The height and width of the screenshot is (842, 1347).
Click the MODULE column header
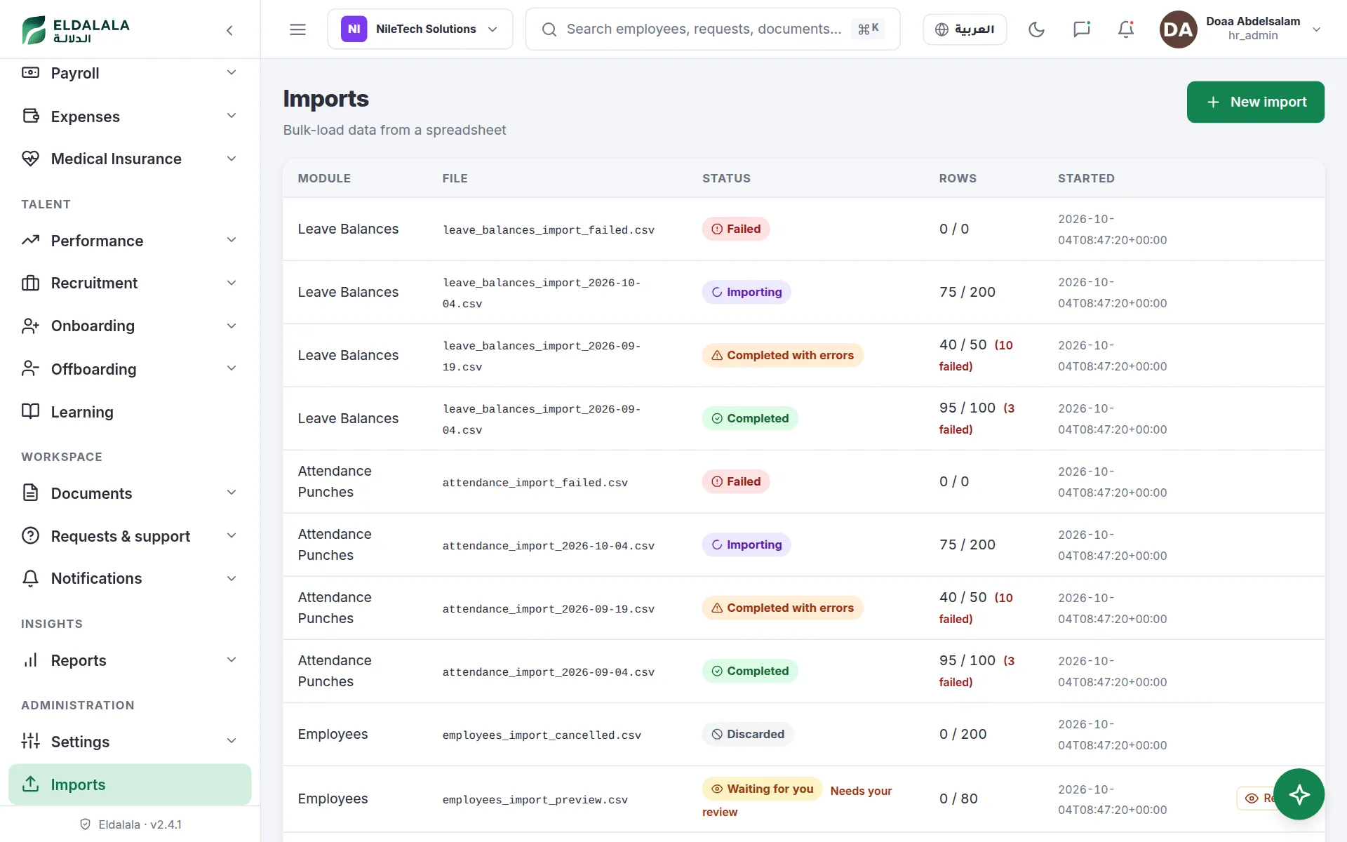click(x=324, y=178)
